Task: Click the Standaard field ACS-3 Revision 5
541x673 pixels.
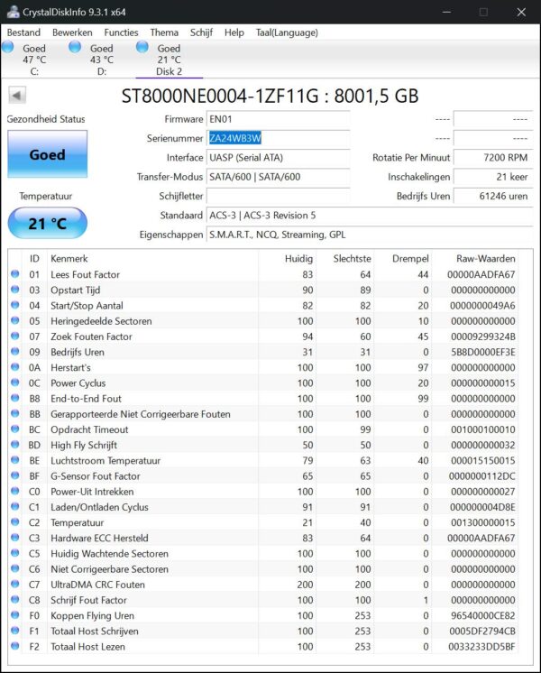Action: coord(370,216)
